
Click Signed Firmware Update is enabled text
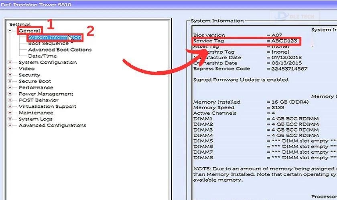pyautogui.click(x=241, y=80)
